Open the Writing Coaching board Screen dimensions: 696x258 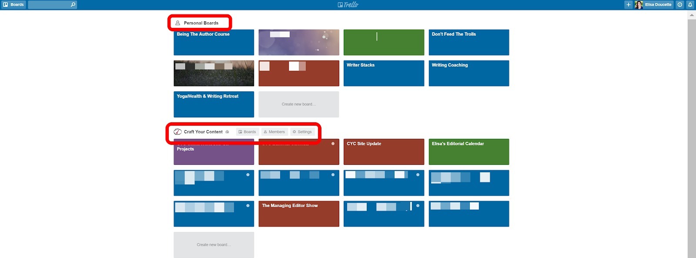click(469, 73)
